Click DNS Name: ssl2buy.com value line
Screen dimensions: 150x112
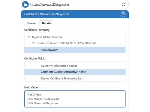pos(43,103)
